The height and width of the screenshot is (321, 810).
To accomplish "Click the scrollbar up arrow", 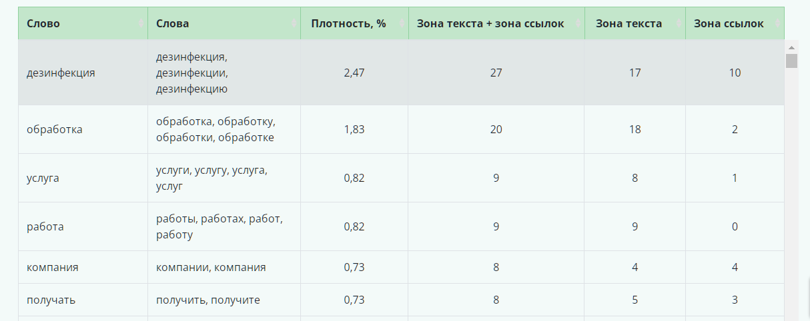I will coord(792,47).
